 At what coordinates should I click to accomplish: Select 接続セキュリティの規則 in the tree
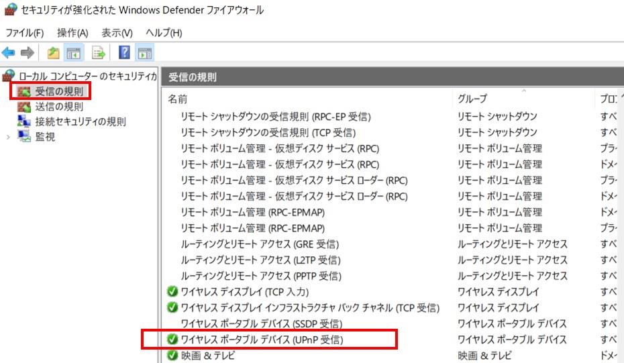(x=81, y=121)
